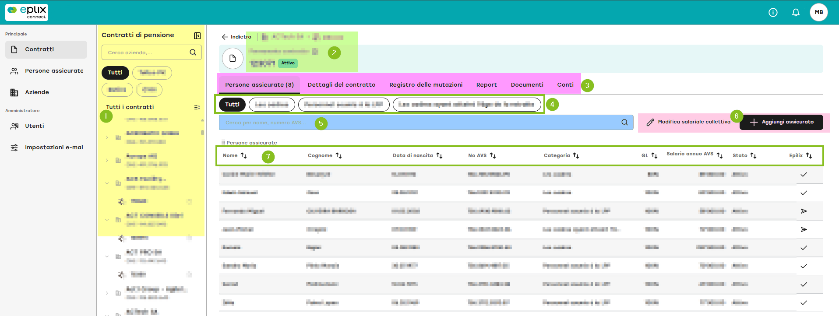
Task: Sort table by No AVS
Action: click(x=493, y=155)
